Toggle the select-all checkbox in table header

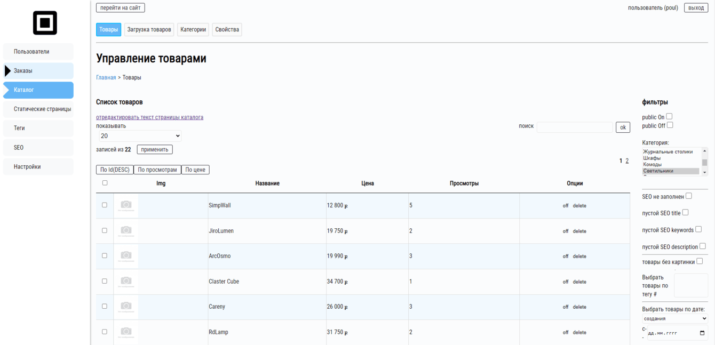(105, 183)
